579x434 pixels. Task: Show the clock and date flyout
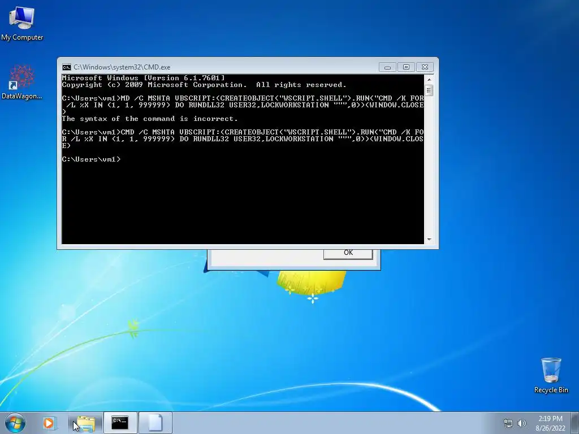coord(550,423)
